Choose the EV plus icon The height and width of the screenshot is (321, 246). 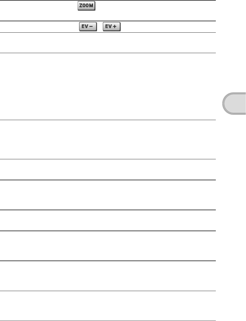pos(111,27)
